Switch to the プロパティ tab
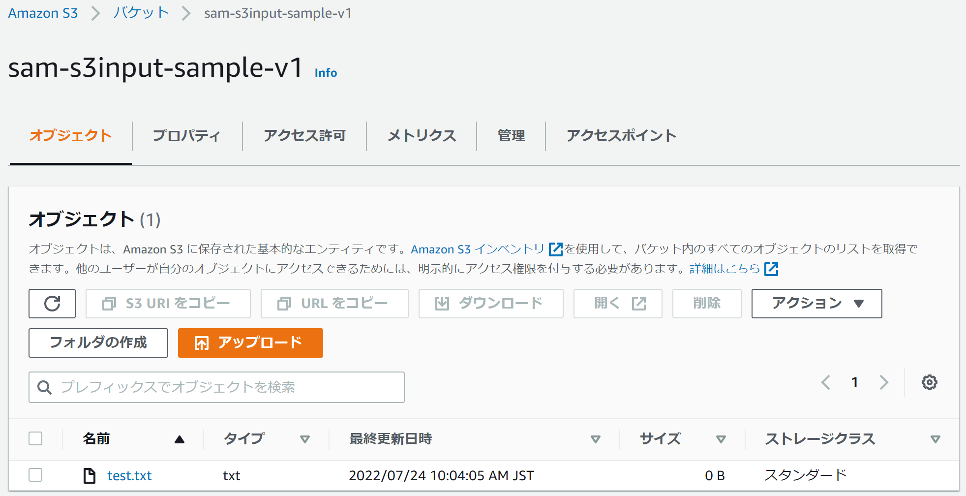 tap(186, 136)
